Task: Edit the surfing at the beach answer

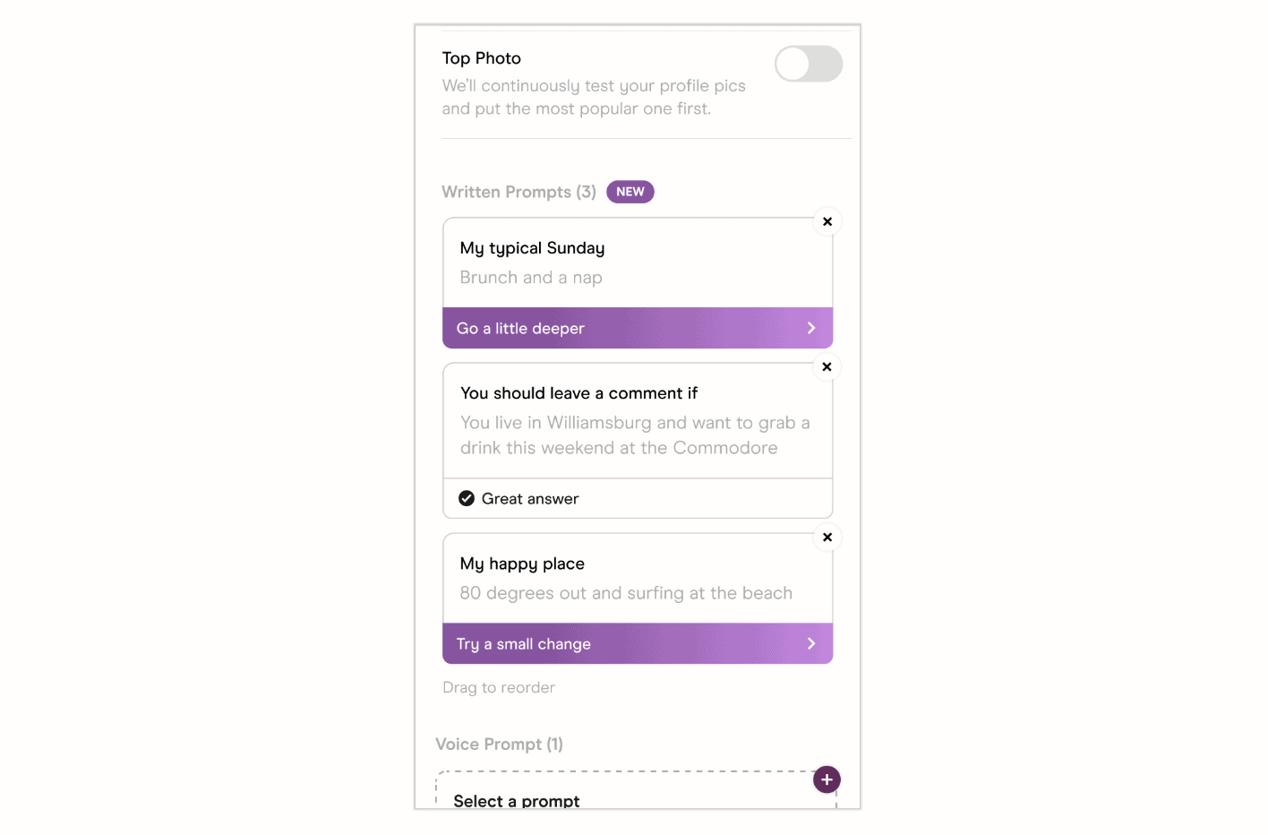Action: (626, 593)
